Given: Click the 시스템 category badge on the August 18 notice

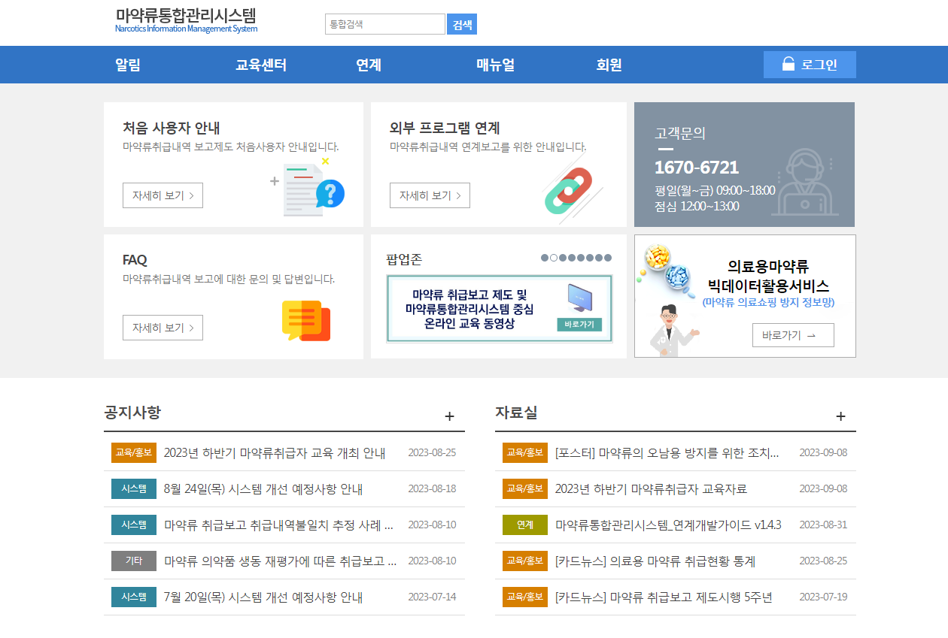Looking at the screenshot, I should pos(133,488).
